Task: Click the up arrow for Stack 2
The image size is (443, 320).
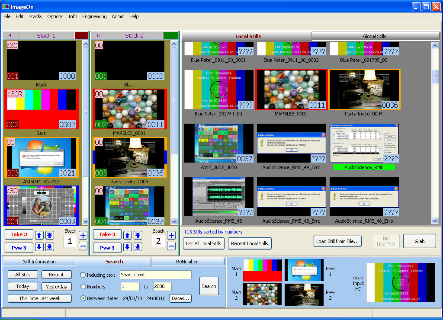Action: pyautogui.click(x=128, y=235)
